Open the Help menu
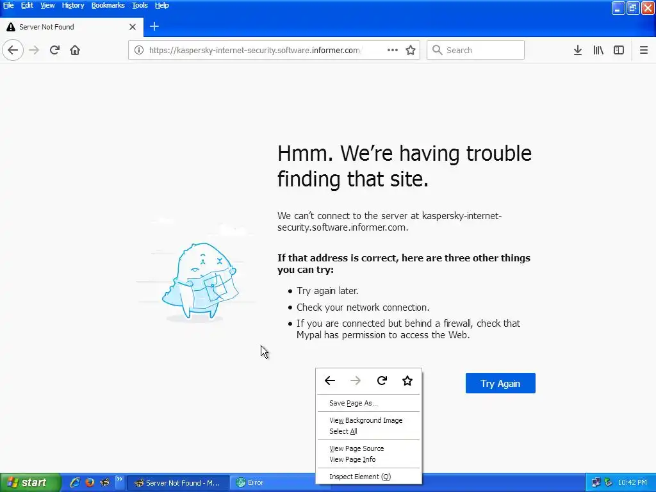Image resolution: width=656 pixels, height=492 pixels. pyautogui.click(x=161, y=5)
